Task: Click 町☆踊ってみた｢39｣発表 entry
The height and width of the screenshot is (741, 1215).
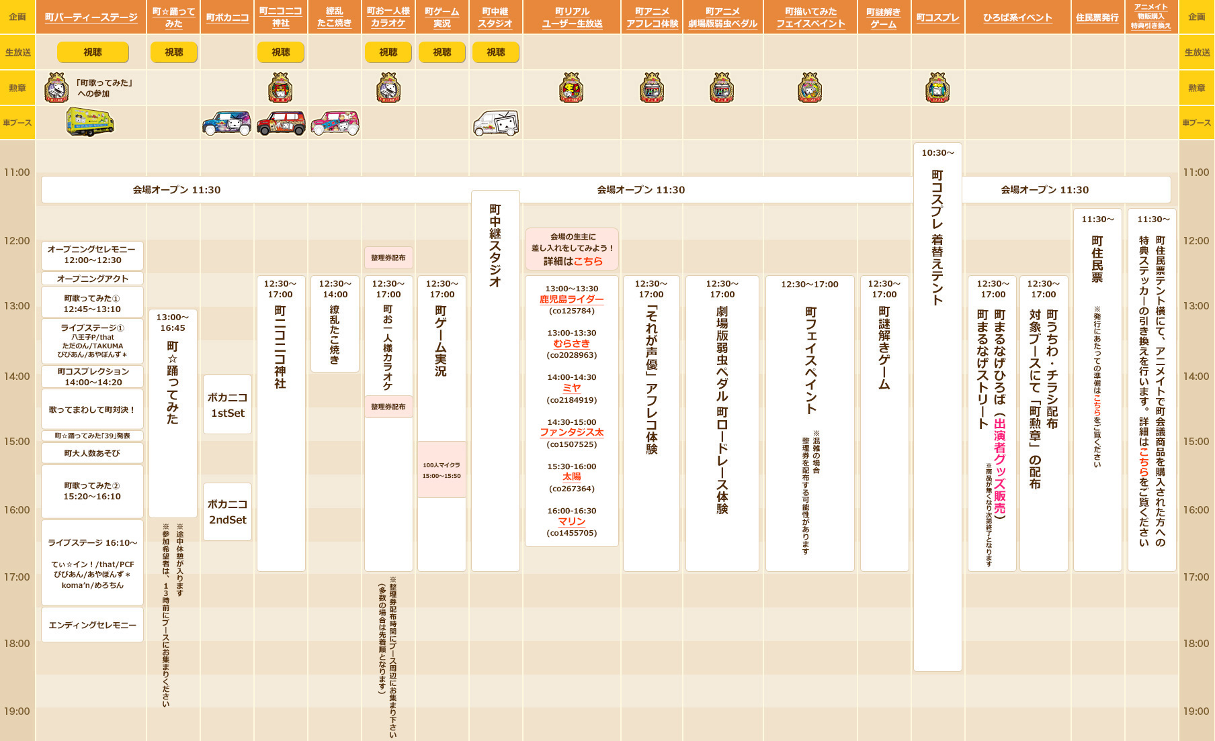Action: (x=93, y=436)
